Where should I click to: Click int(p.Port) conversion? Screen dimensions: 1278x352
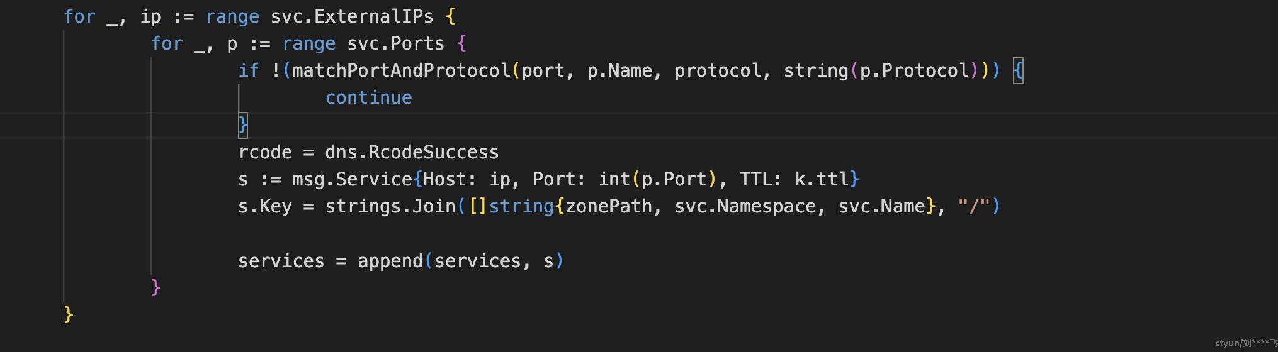(658, 179)
